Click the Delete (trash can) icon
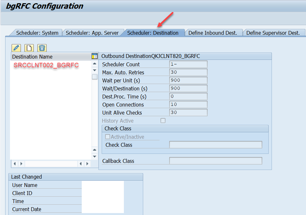The image size is (306, 215). pos(41,48)
